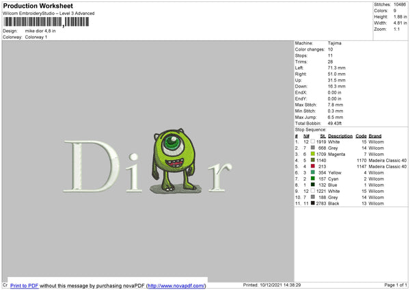Viewport: 410px width, 290px height.
Task: Select the Zoom value 1:1
Action: (396, 29)
